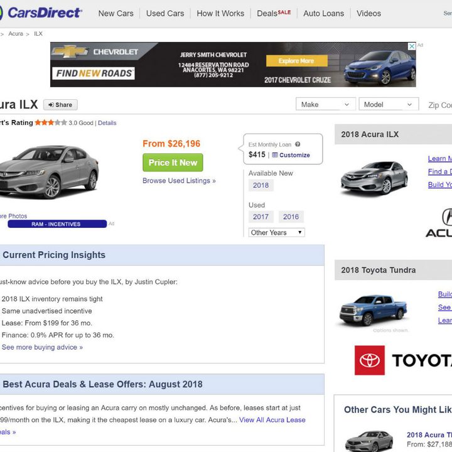
Task: Open Videos menu item
Action: pos(369,13)
